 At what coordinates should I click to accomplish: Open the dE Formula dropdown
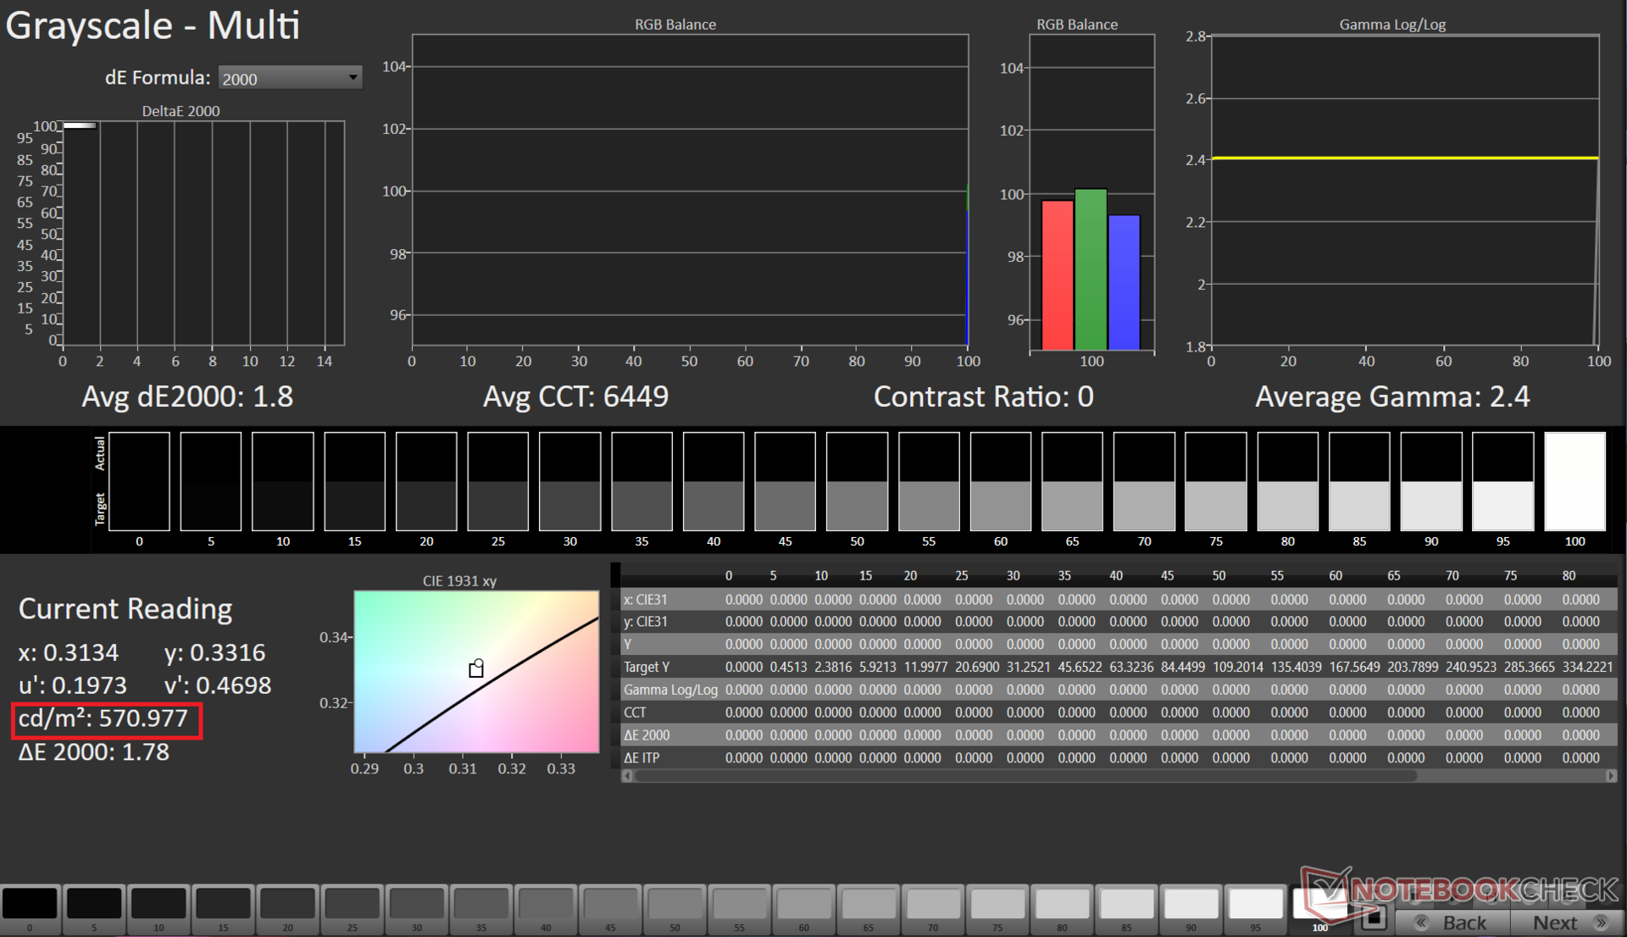[x=290, y=78]
